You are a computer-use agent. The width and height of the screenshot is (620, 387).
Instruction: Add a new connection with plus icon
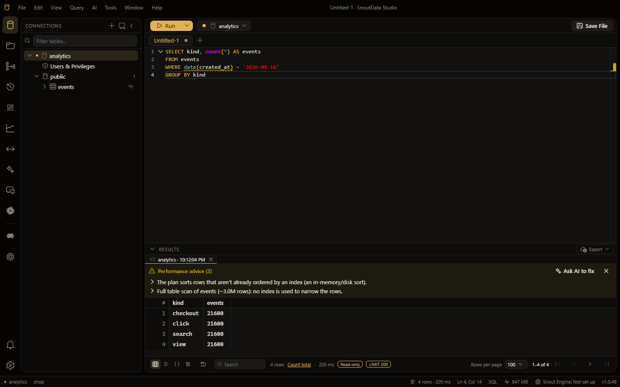coord(112,26)
